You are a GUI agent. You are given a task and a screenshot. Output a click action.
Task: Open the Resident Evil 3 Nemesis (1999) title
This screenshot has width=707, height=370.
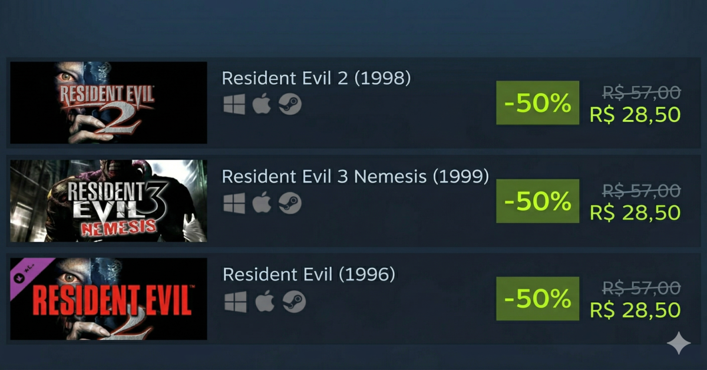click(355, 176)
